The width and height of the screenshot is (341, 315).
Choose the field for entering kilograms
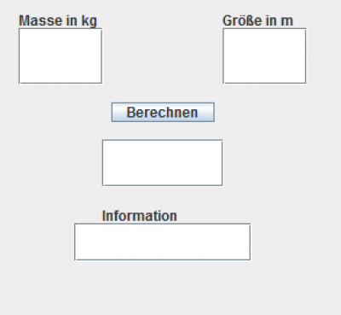(x=61, y=56)
